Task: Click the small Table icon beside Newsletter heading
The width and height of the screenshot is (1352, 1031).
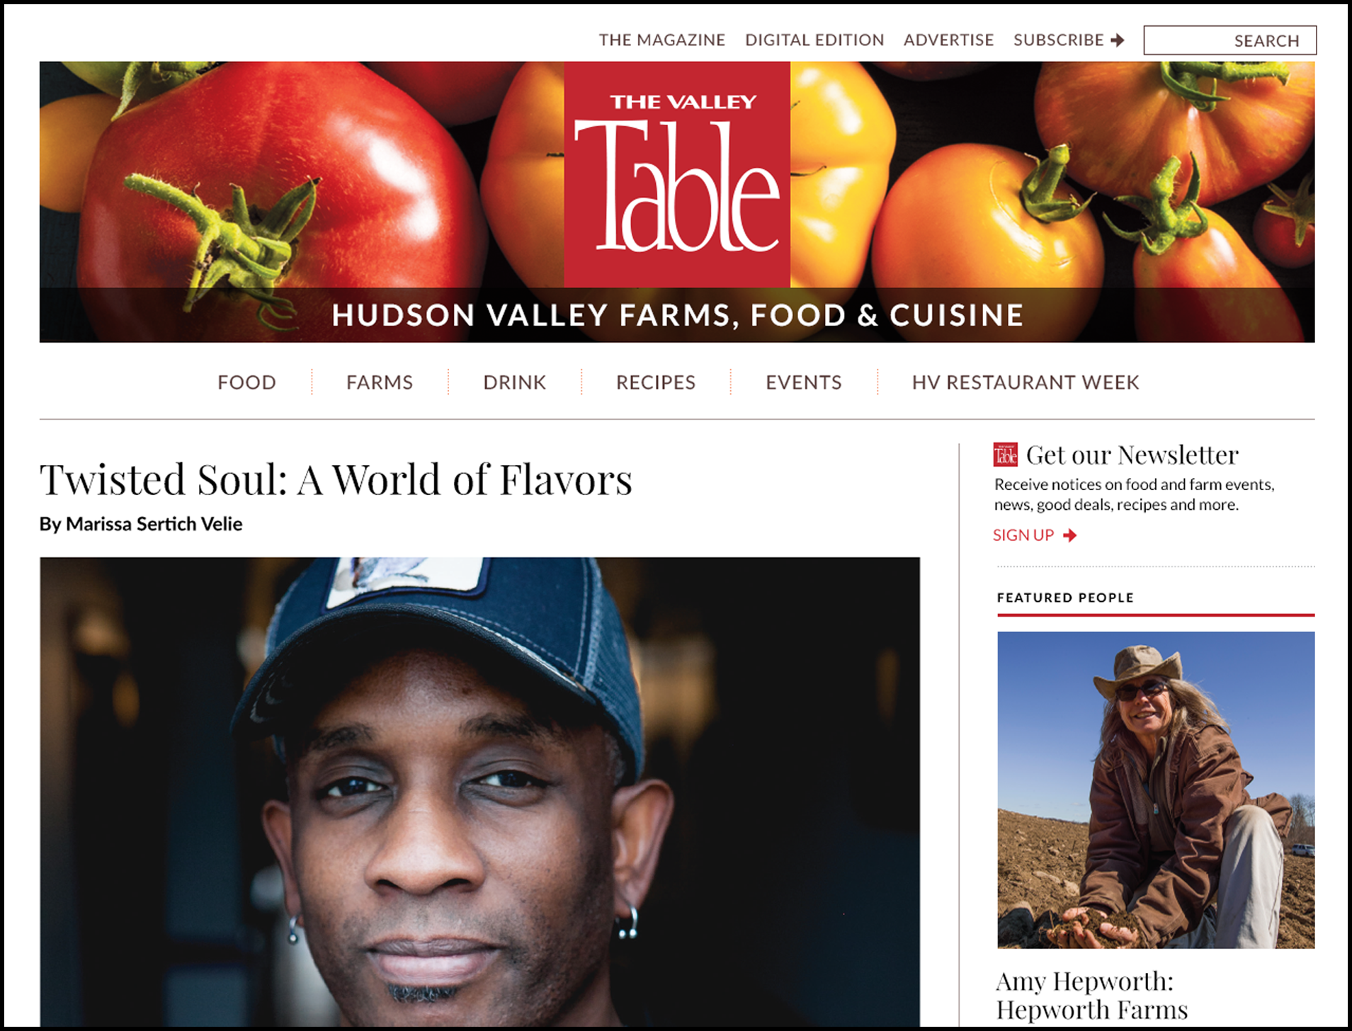Action: click(x=1006, y=455)
